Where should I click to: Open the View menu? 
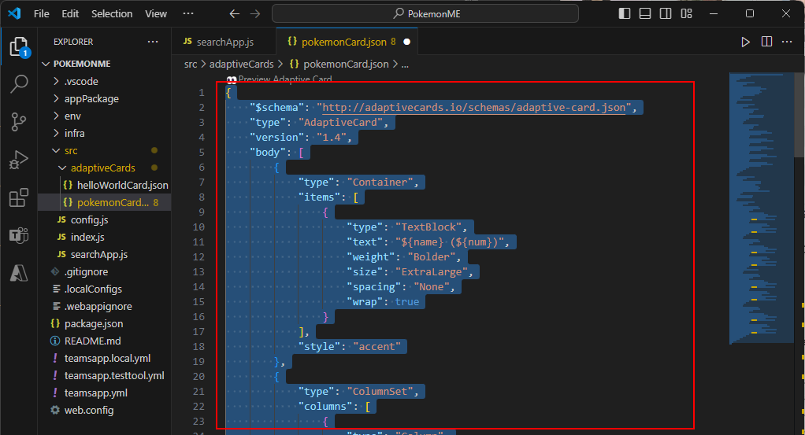(x=156, y=14)
